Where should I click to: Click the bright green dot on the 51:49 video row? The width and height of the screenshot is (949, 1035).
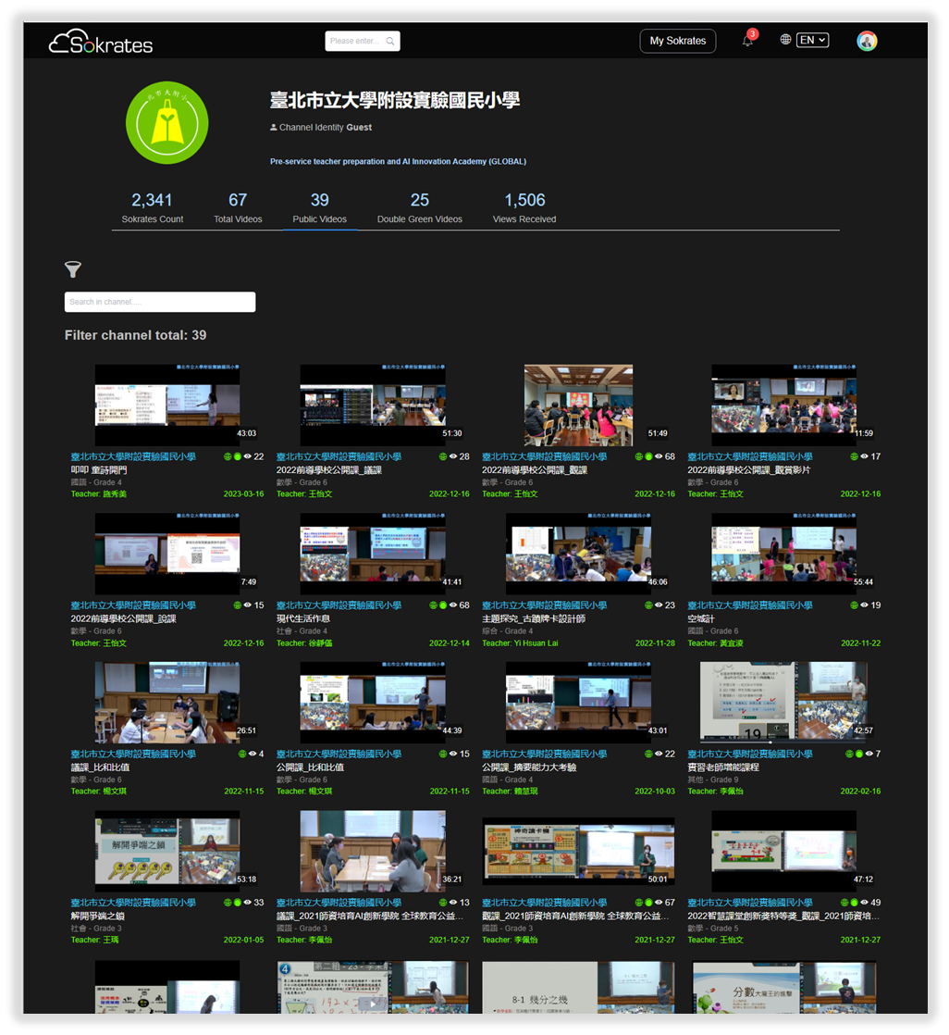649,456
